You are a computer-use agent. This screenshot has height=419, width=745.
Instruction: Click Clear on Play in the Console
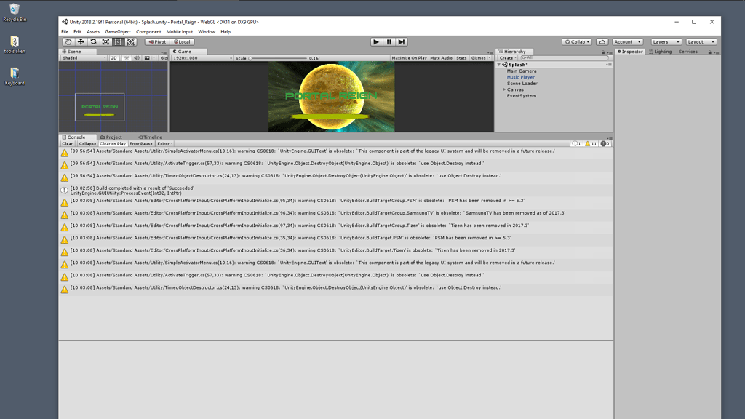click(114, 143)
